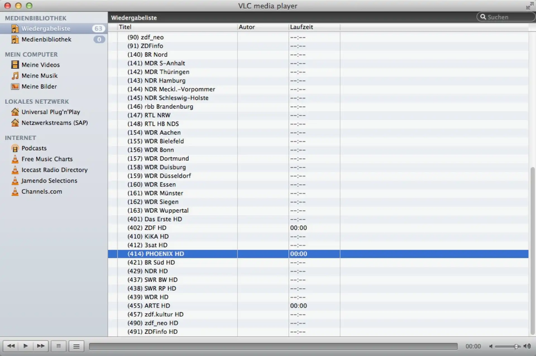
Task: Mute audio using the small speaker icon
Action: point(491,346)
